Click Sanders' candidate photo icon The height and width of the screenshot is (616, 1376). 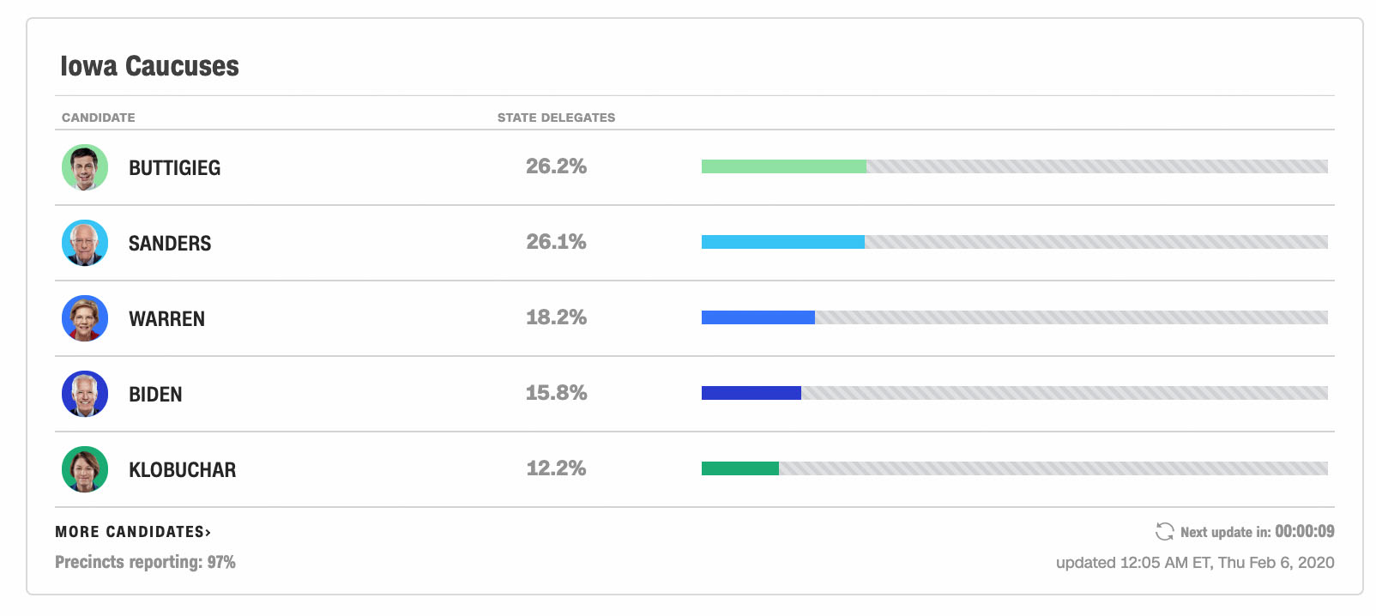(x=85, y=243)
